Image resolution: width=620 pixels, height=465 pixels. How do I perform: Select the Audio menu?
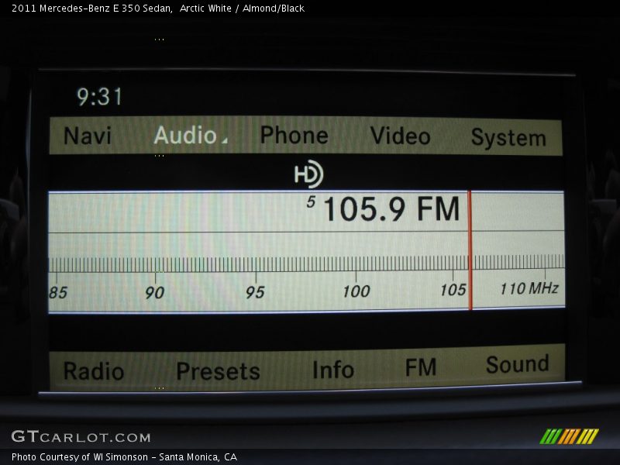[185, 136]
